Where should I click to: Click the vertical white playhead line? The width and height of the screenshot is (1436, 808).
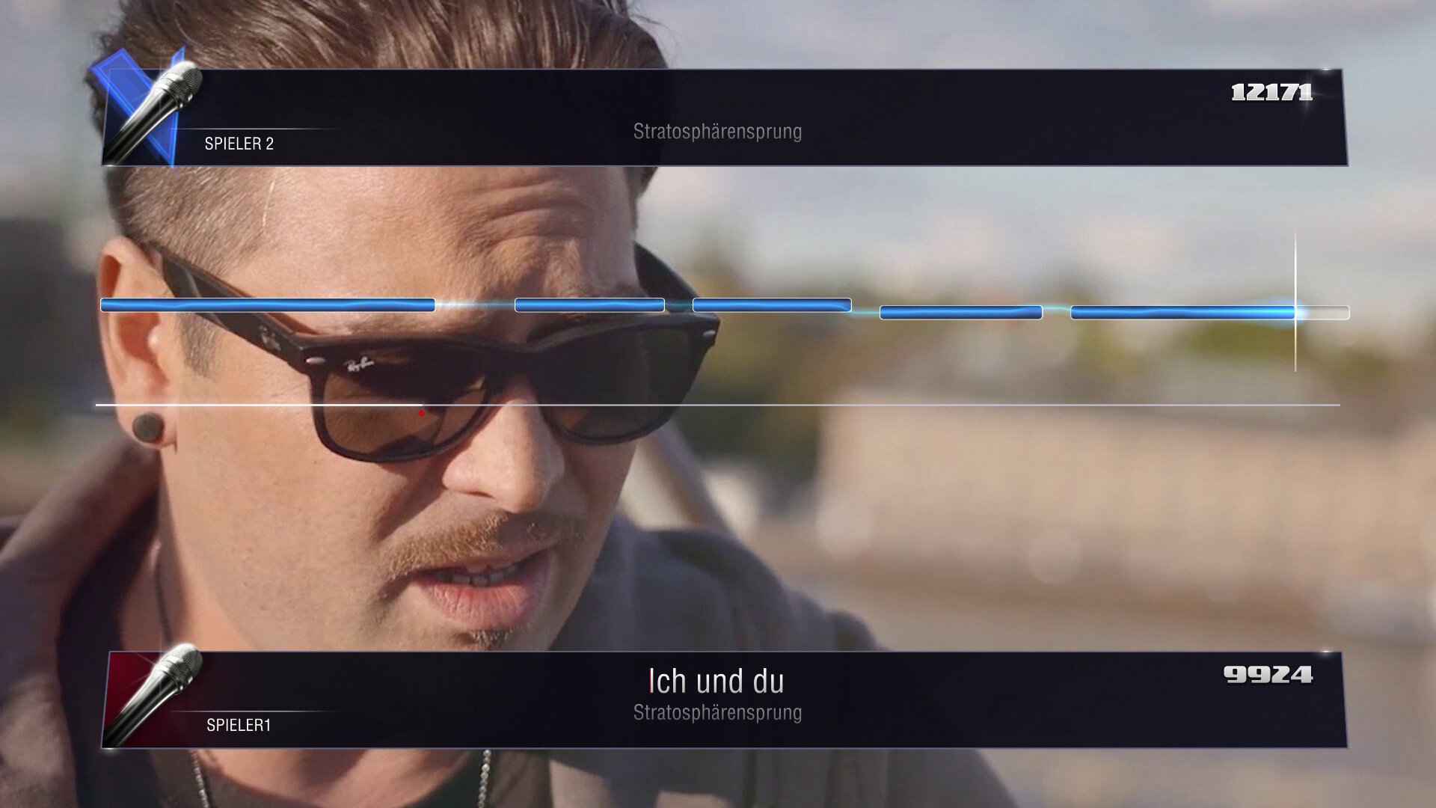point(1295,302)
